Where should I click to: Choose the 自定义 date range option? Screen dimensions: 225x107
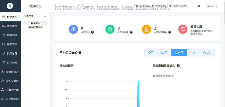tap(207, 53)
